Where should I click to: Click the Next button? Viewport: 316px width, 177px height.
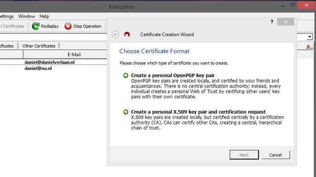point(244,155)
